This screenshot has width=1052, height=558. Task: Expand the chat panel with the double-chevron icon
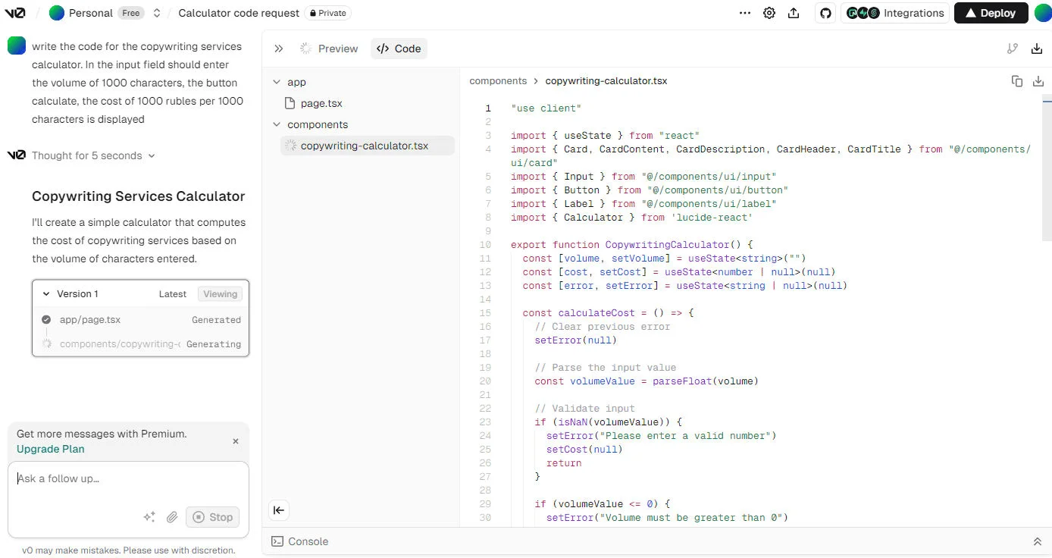pos(278,48)
